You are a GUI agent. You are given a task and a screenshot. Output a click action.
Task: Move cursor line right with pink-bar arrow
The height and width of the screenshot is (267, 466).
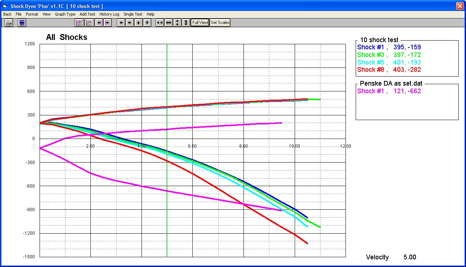pos(107,23)
